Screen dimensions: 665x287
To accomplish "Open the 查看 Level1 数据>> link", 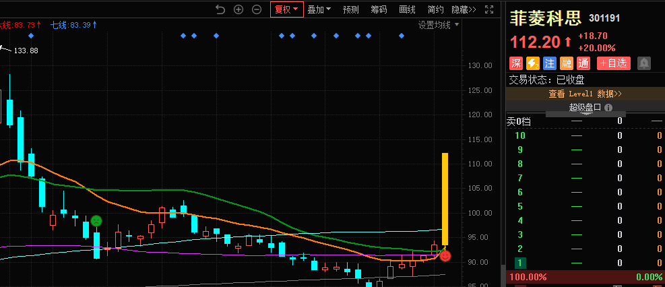I will 585,94.
